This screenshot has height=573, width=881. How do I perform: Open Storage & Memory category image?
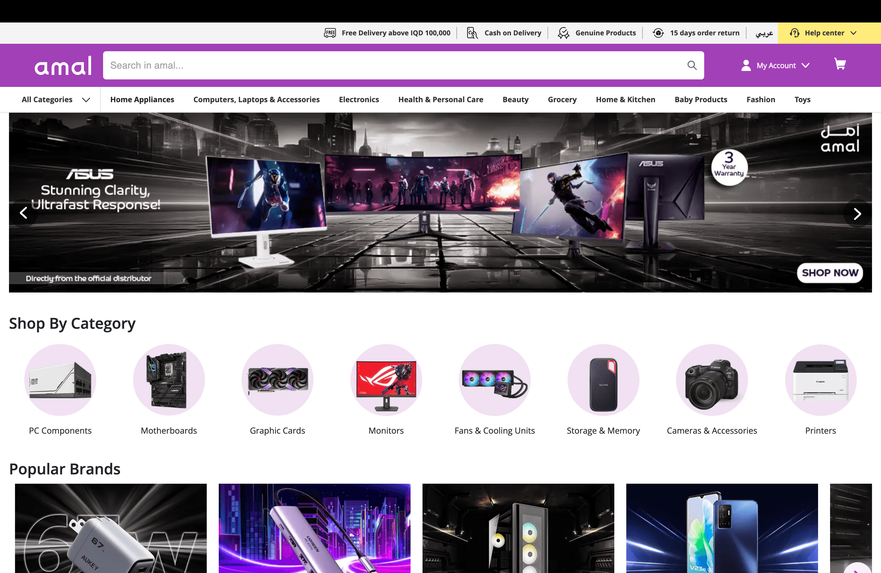click(x=604, y=380)
